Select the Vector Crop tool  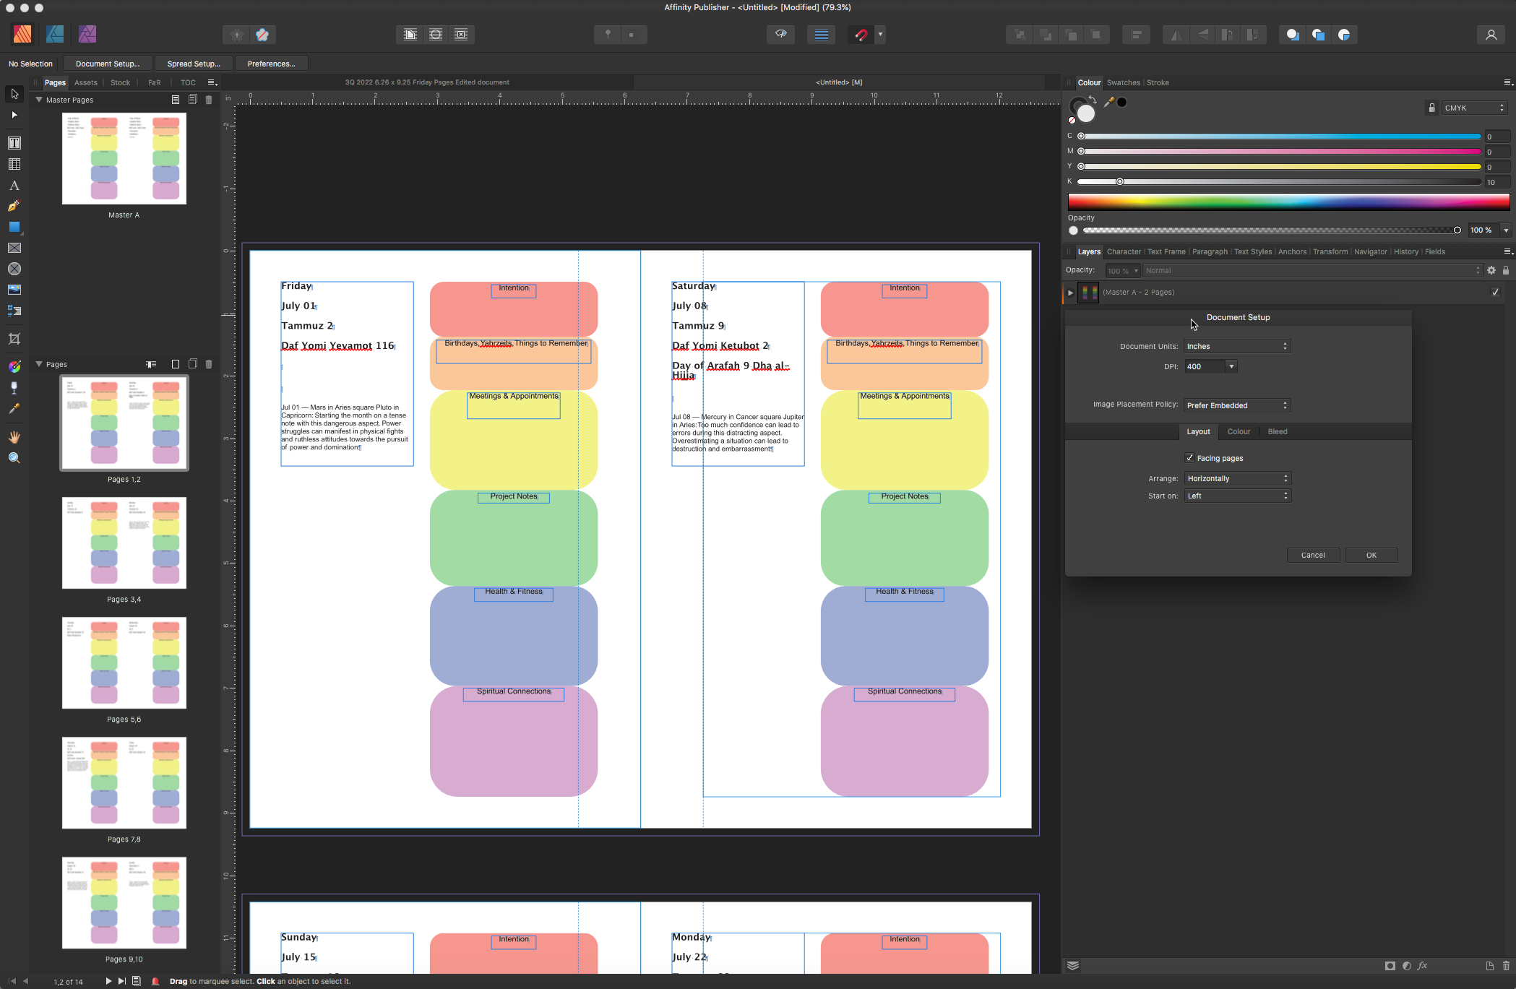[14, 339]
